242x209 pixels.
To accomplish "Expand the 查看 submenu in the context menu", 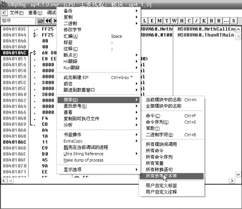I will click(98, 112).
